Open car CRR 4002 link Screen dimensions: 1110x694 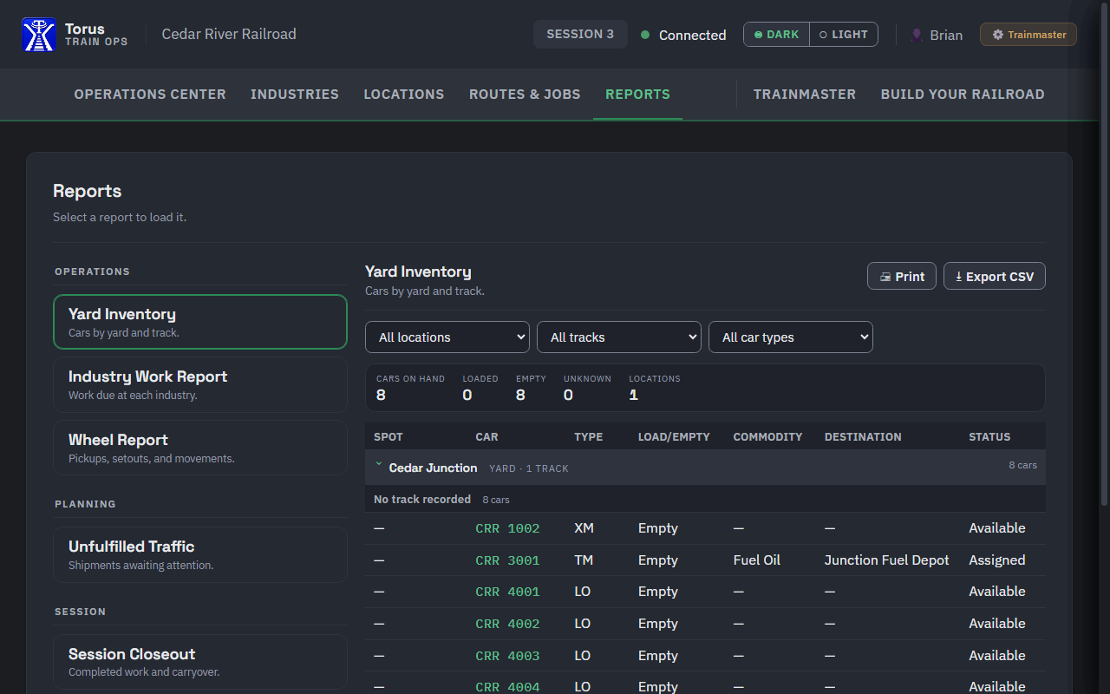click(507, 624)
